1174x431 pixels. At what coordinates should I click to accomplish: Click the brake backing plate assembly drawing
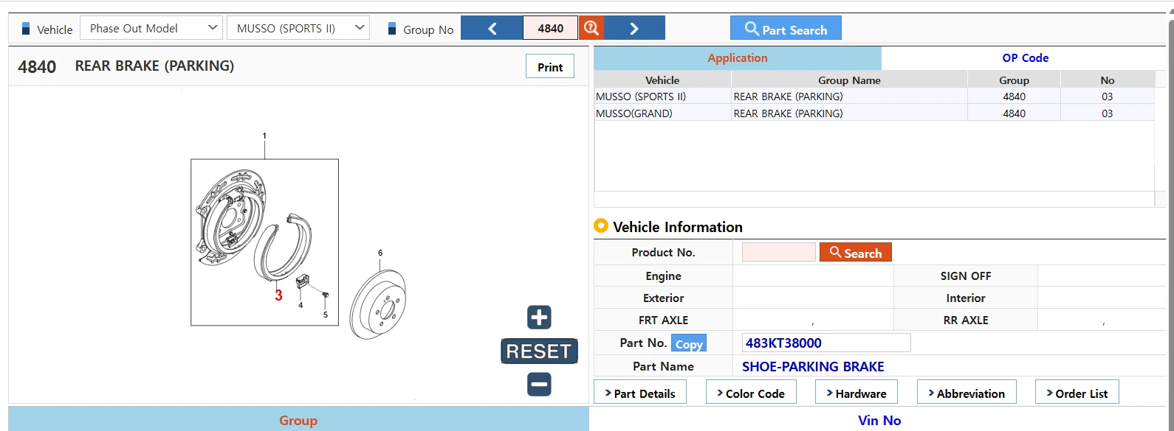230,218
